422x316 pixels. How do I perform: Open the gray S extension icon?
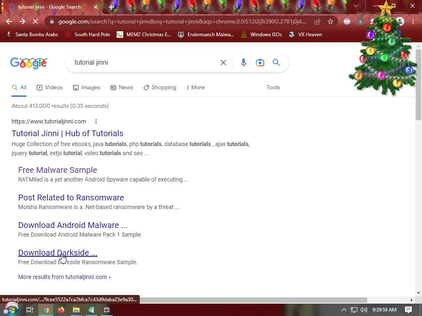pos(360,21)
